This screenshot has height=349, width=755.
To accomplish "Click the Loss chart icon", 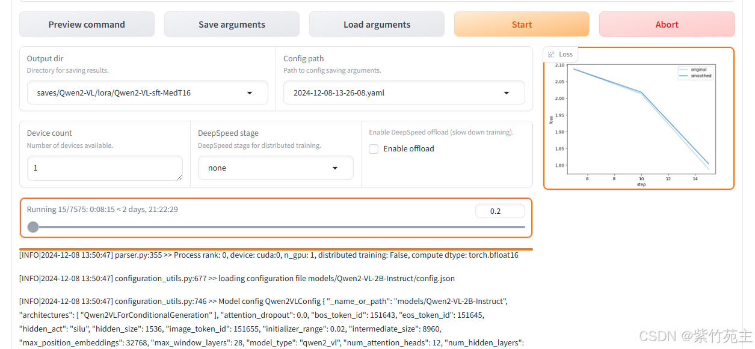I will [x=551, y=54].
